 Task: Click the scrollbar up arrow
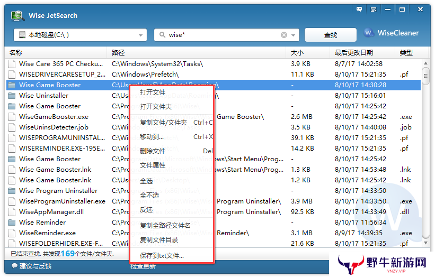coord(425,63)
